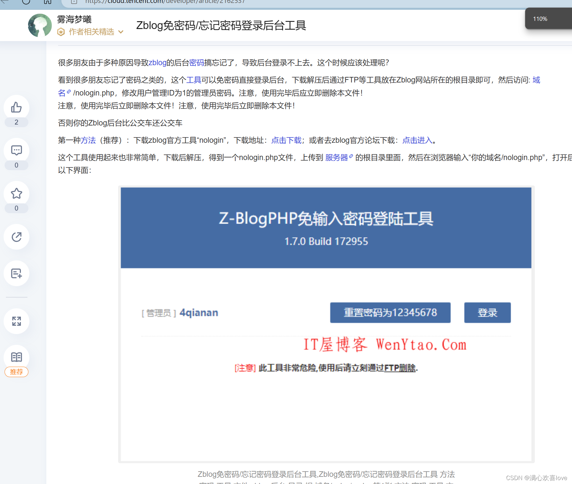Screen dimensions: 572x484
Task: Open the 工具 keyword link
Action: click(194, 80)
